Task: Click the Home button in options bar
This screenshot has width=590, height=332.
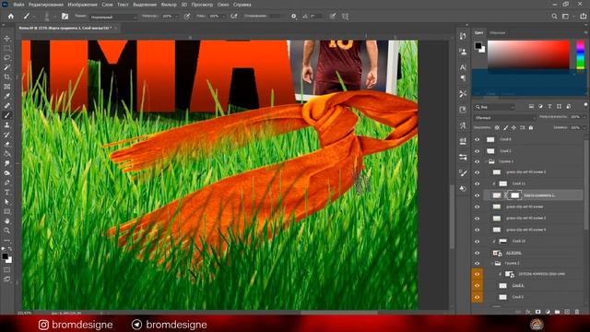Action: (11, 17)
